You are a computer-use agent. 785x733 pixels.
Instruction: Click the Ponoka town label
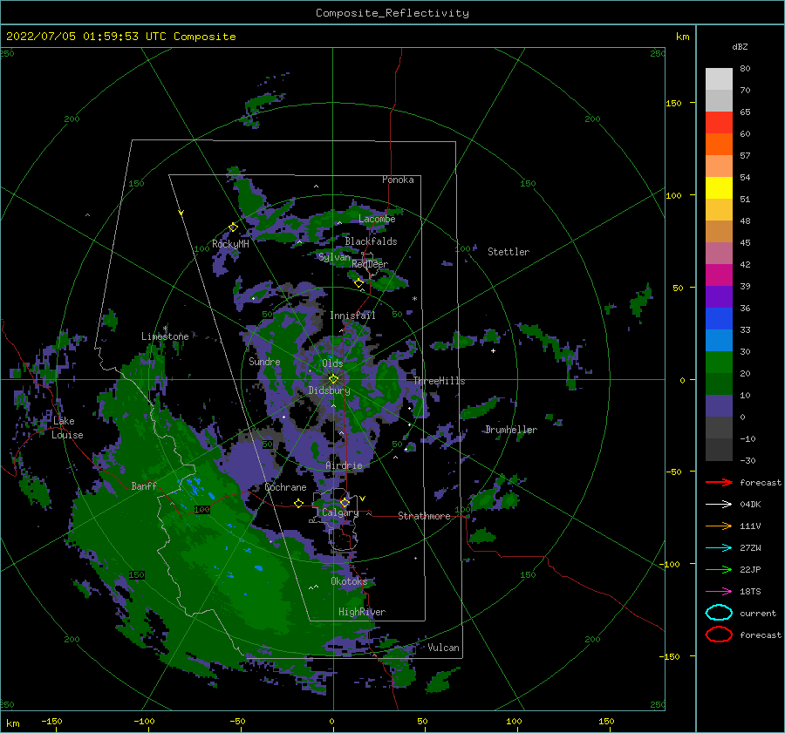(x=398, y=180)
